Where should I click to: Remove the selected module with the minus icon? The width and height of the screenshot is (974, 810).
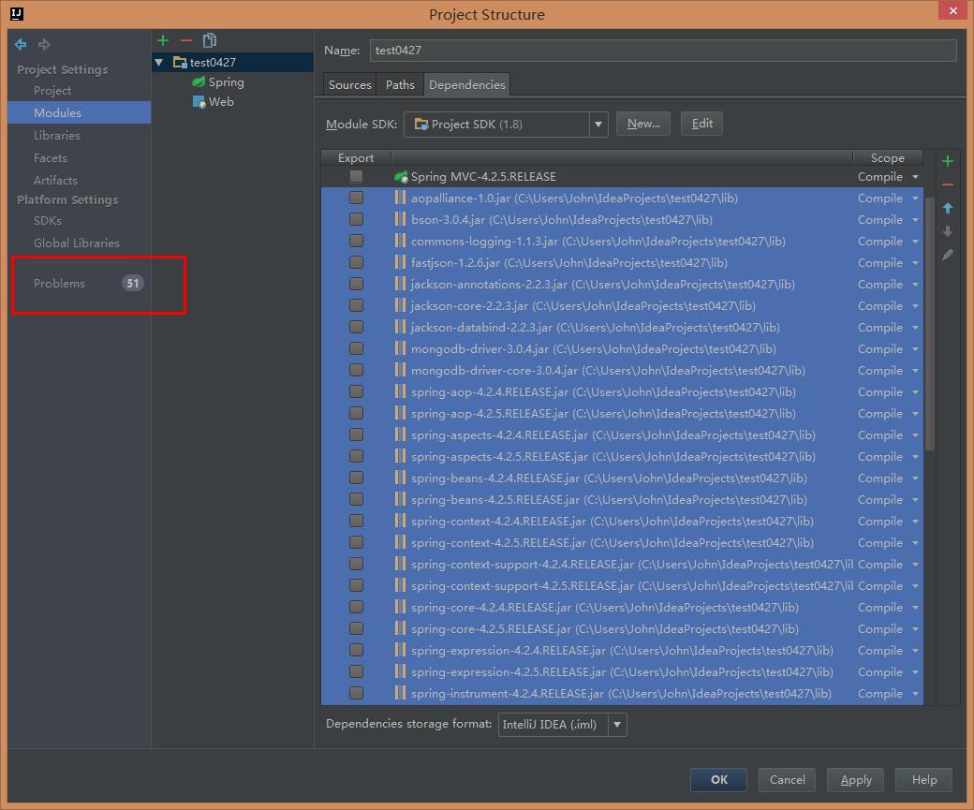click(186, 40)
